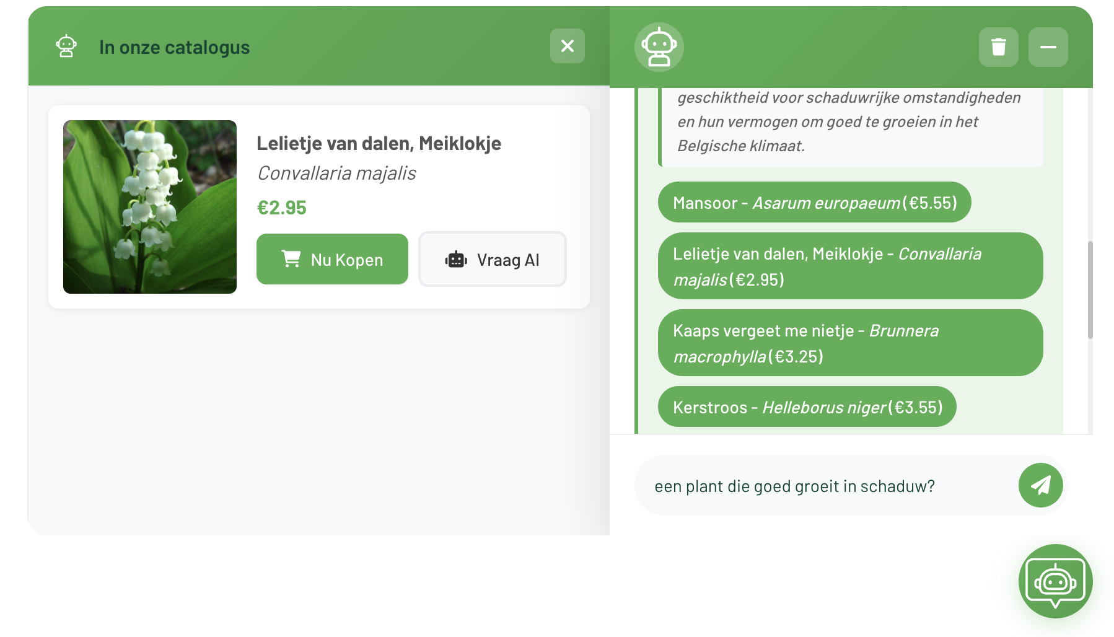Send the message with paper plane icon
Image resolution: width=1114 pixels, height=637 pixels.
click(1040, 485)
